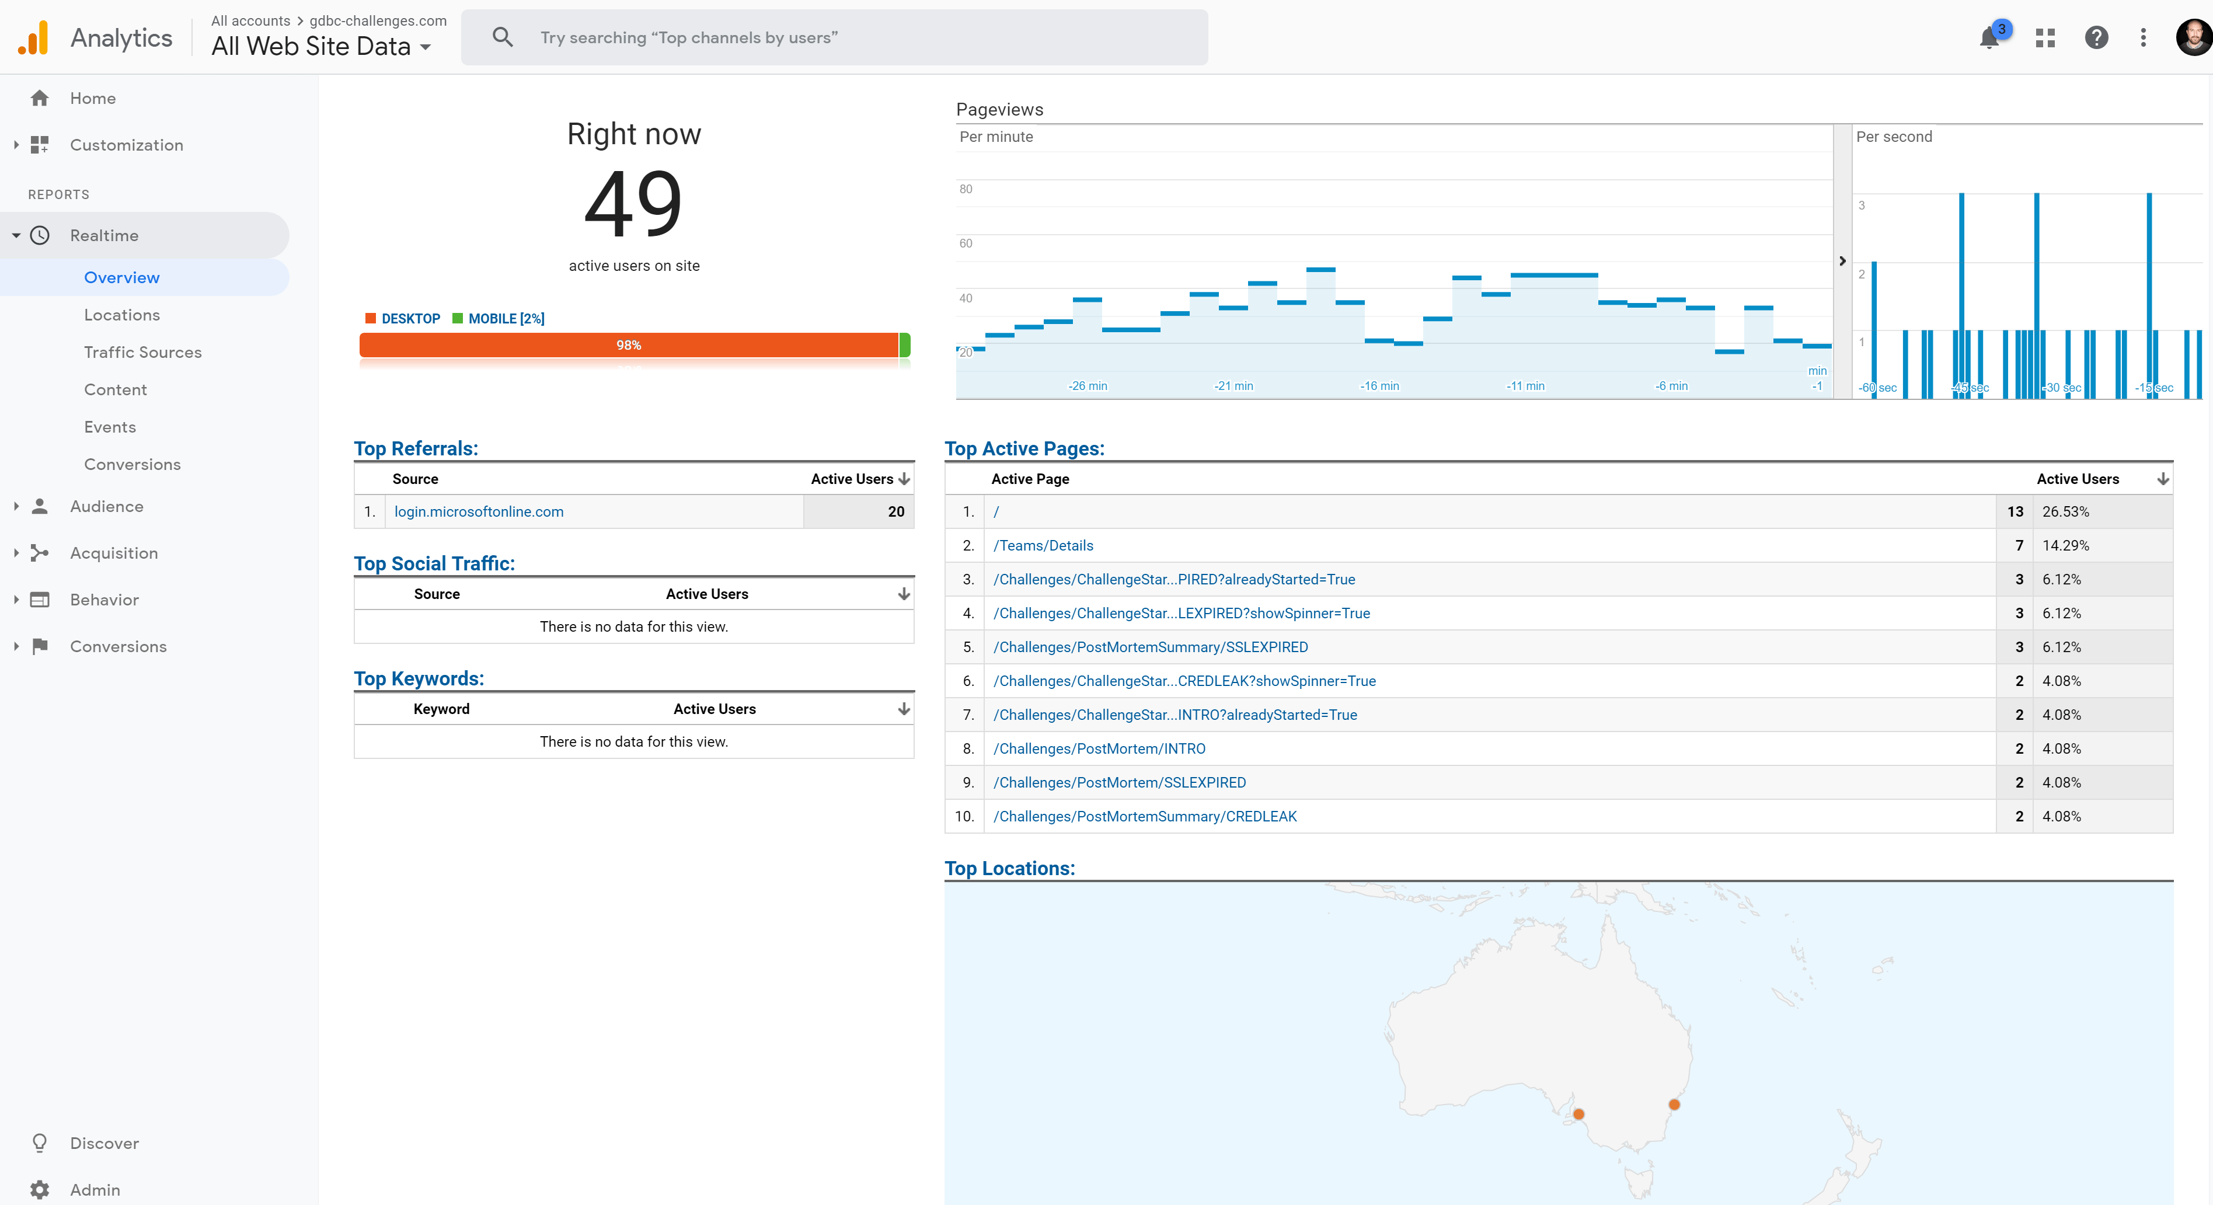
Task: Click the Discover lightbulb icon
Action: coord(40,1143)
